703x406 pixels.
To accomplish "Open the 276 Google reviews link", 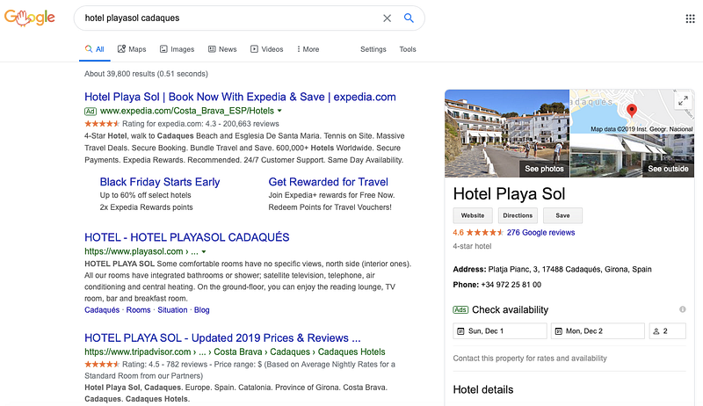I will [540, 233].
